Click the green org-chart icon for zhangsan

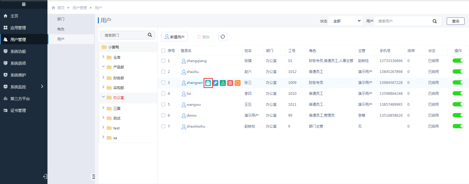pos(223,83)
